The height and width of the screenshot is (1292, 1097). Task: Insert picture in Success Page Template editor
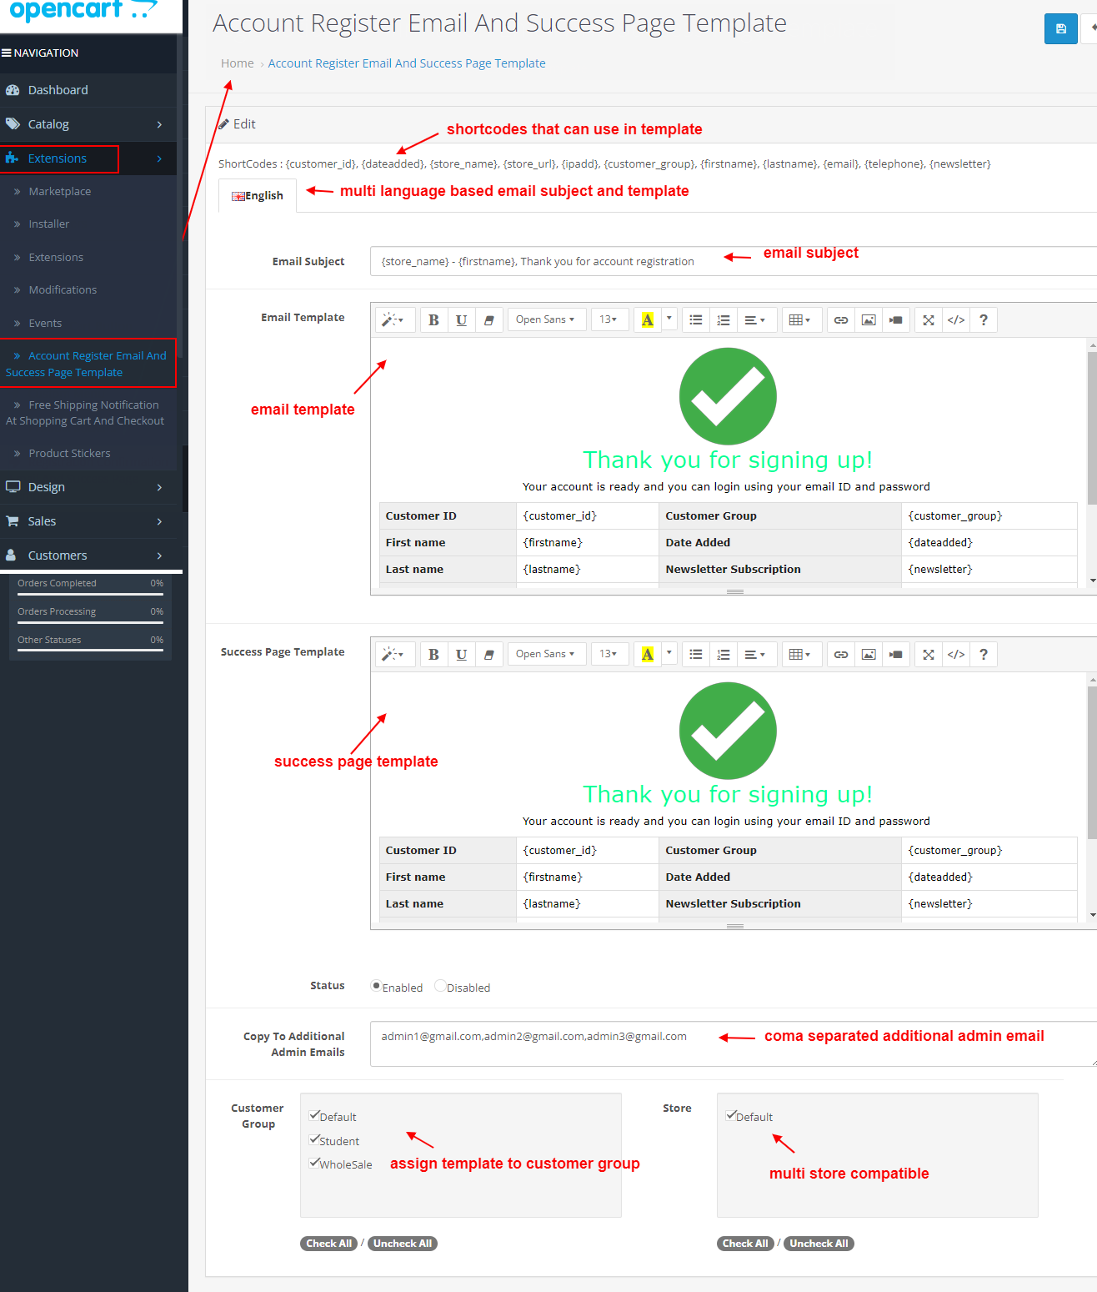coord(869,655)
